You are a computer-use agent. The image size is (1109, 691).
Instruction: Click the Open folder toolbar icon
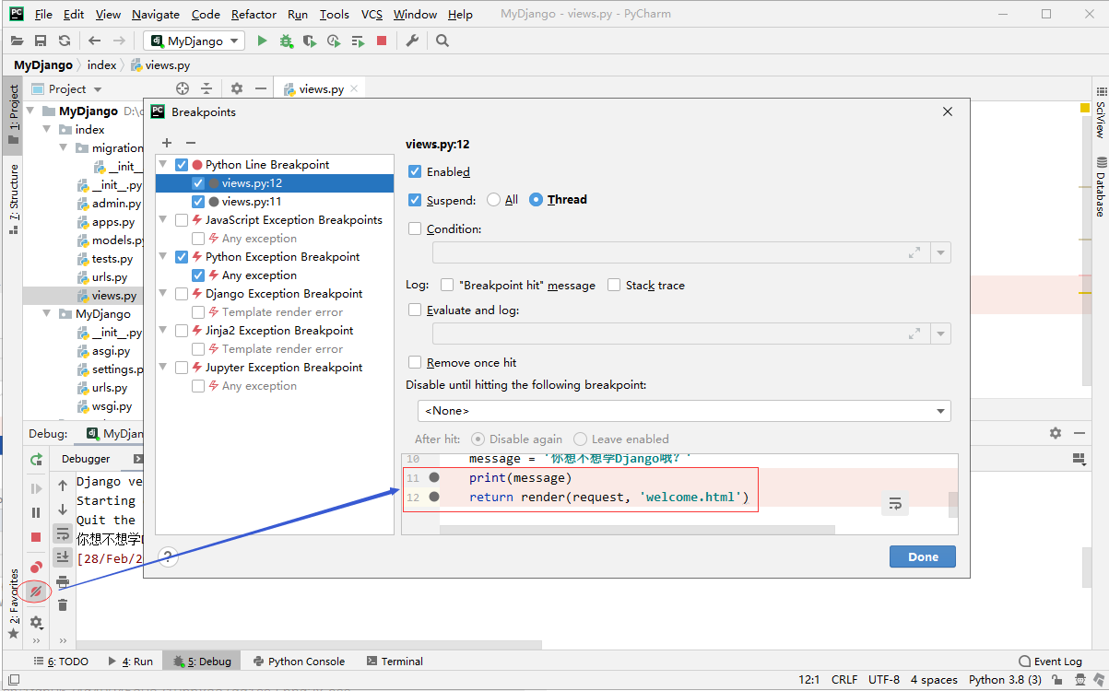17,41
